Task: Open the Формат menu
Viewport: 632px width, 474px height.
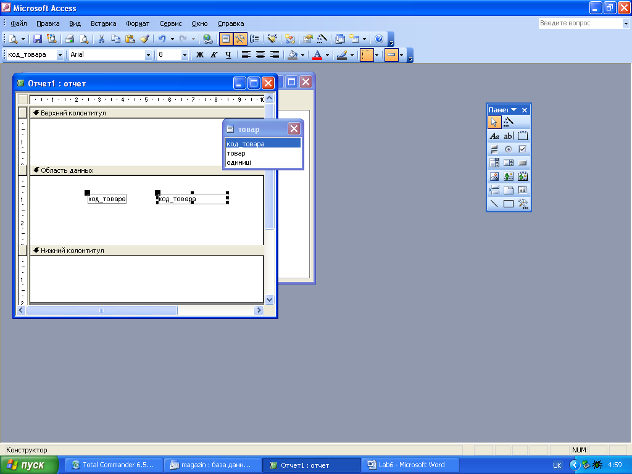Action: click(138, 23)
